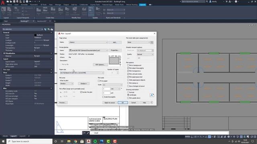The image size is (257, 144).
Task: Switch to the Model tab at the bottom
Action: point(5,136)
